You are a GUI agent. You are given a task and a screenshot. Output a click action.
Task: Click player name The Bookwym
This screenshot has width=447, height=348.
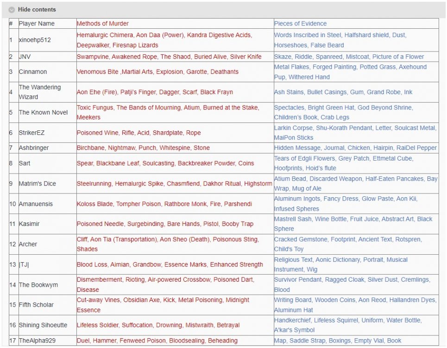[x=38, y=284]
